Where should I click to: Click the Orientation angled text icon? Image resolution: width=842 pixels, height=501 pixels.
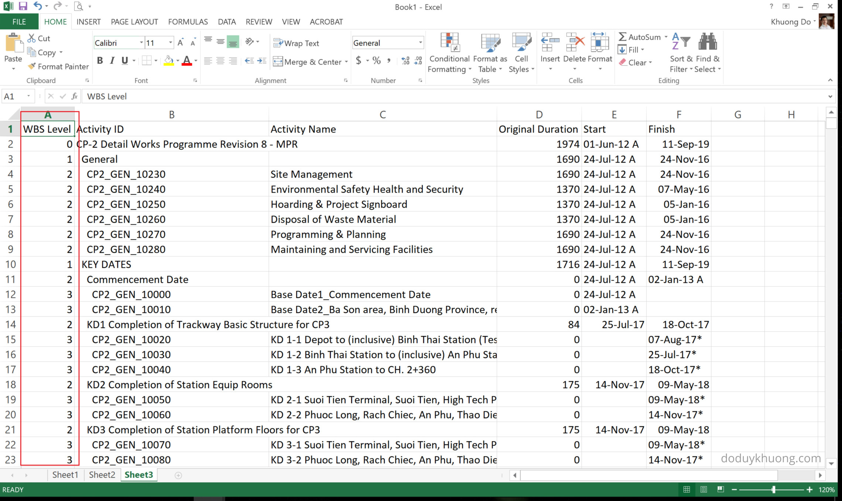click(250, 42)
